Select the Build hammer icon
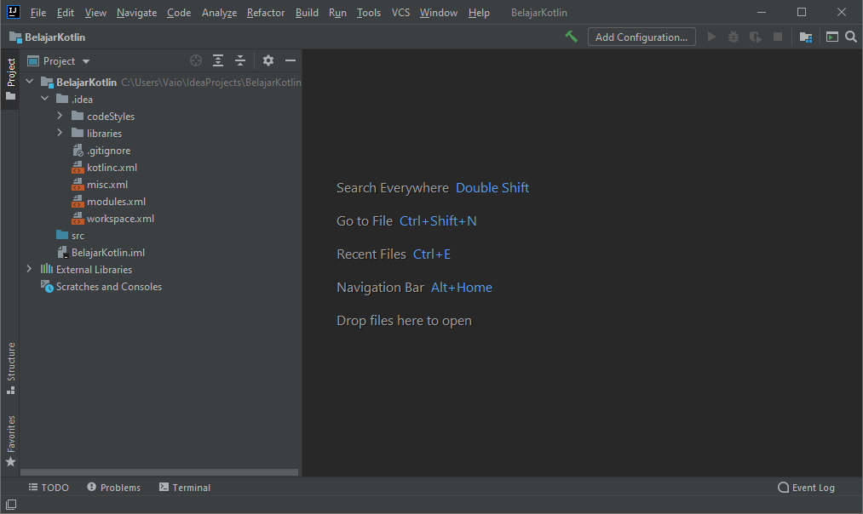863x514 pixels. [570, 37]
